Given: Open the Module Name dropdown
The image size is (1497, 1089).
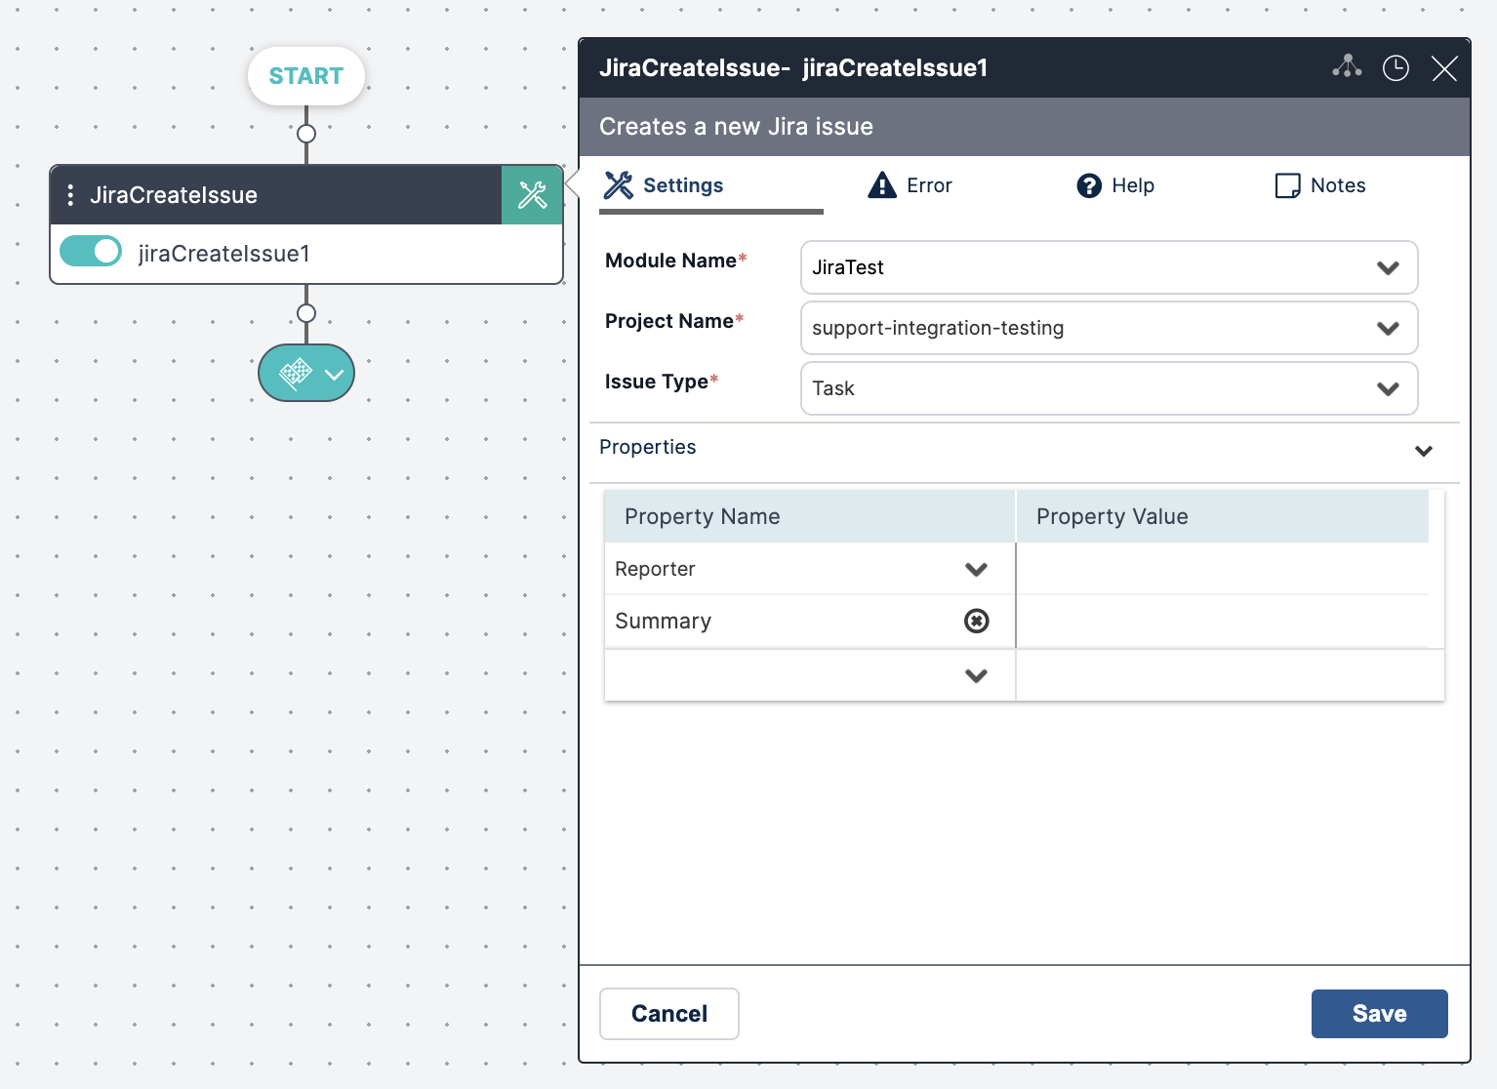Looking at the screenshot, I should 1109,267.
